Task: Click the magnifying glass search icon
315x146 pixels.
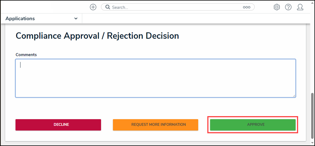Action: pos(108,7)
